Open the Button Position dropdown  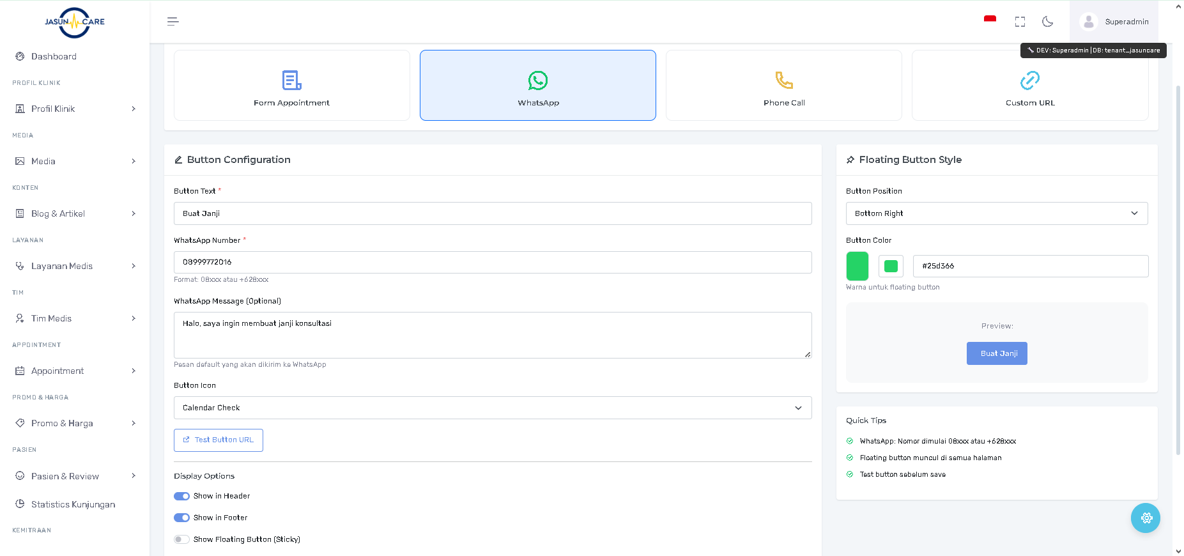(x=996, y=213)
